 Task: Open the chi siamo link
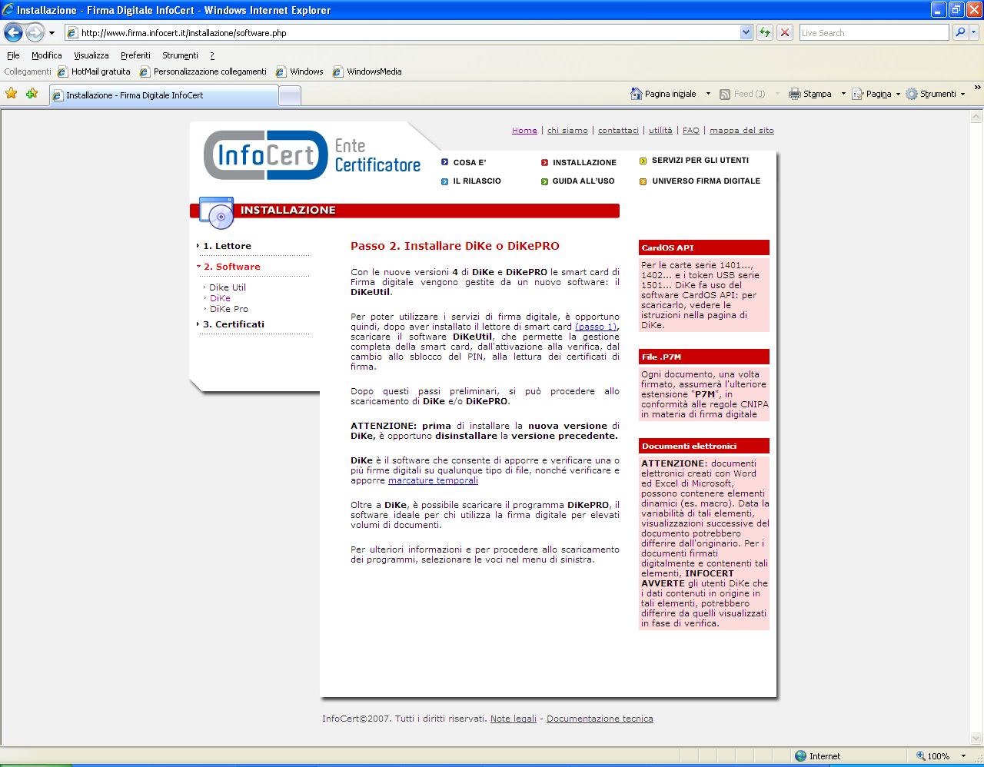(x=567, y=131)
